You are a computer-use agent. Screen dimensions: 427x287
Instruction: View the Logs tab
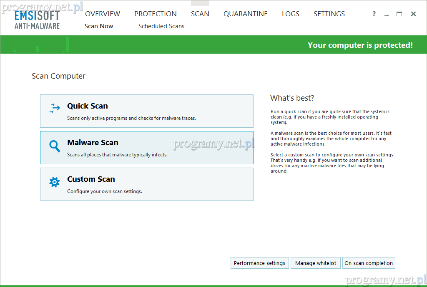tap(291, 14)
